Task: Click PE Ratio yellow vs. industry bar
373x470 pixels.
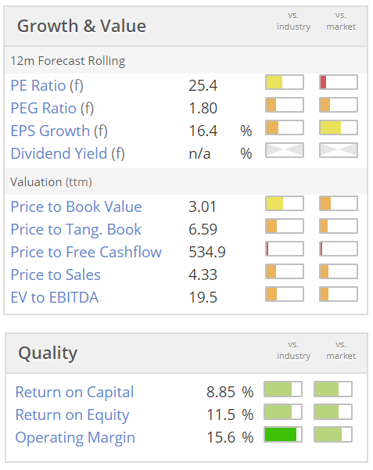Action: point(285,82)
